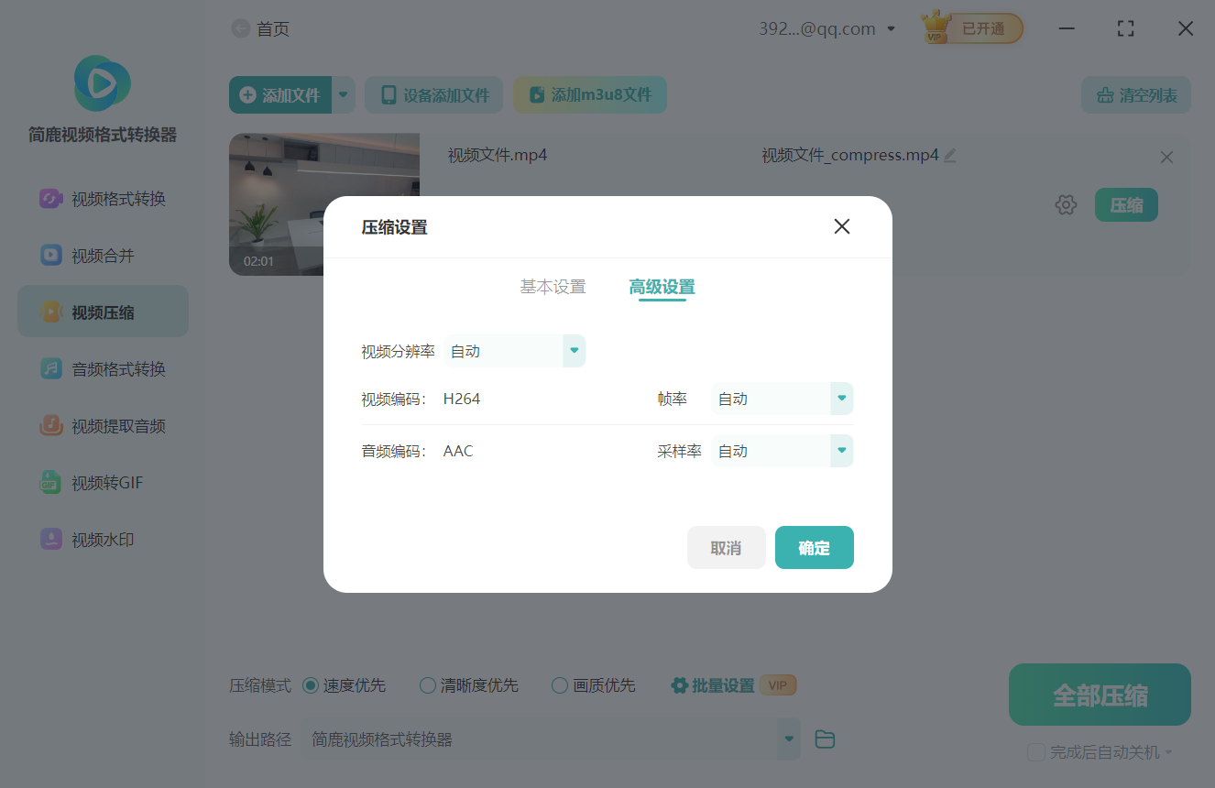Click the 视频文件.mp4 video thumbnail
This screenshot has width=1215, height=788.
323,203
